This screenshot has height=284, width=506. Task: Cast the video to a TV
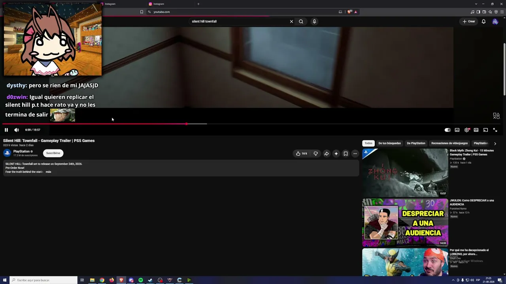pyautogui.click(x=485, y=130)
